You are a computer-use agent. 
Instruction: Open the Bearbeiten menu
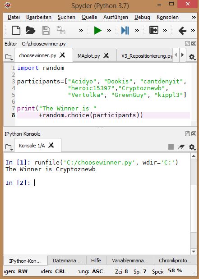(x=39, y=17)
